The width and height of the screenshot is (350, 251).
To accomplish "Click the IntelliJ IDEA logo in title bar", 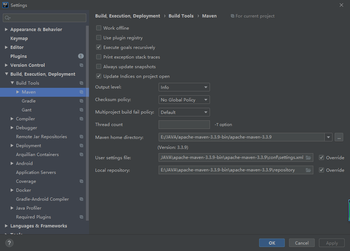I will (x=5, y=5).
